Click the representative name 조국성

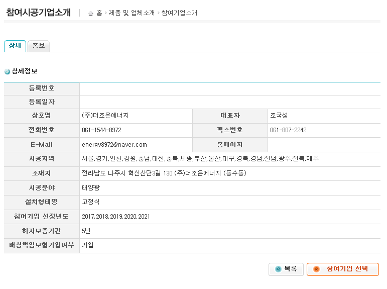[279, 116]
